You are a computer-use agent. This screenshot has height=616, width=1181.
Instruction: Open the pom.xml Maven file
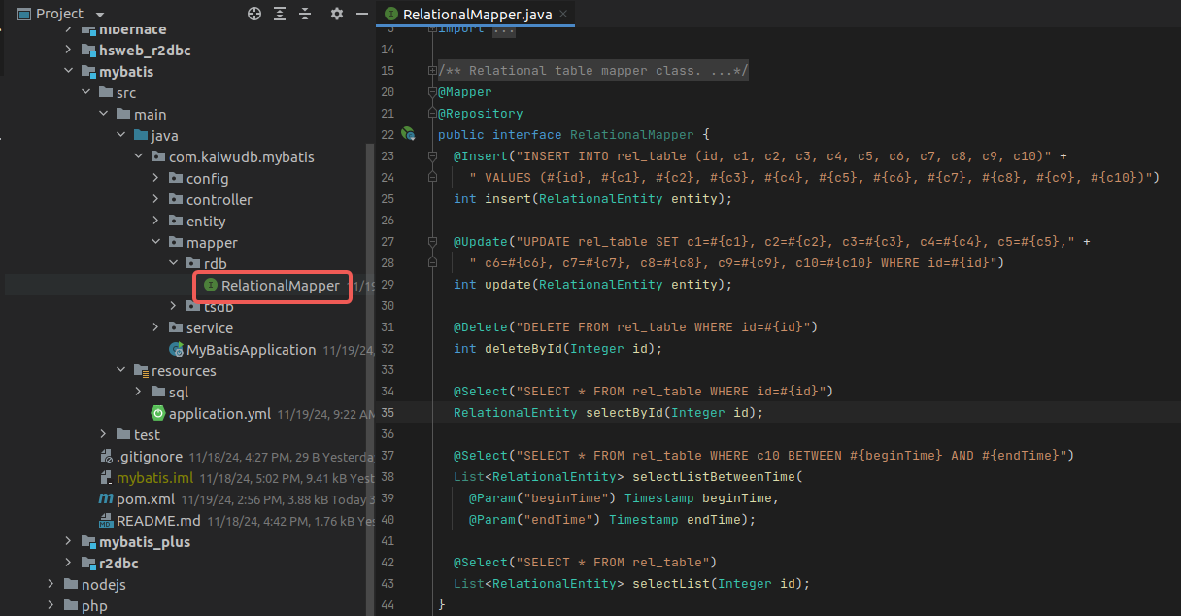(x=145, y=499)
